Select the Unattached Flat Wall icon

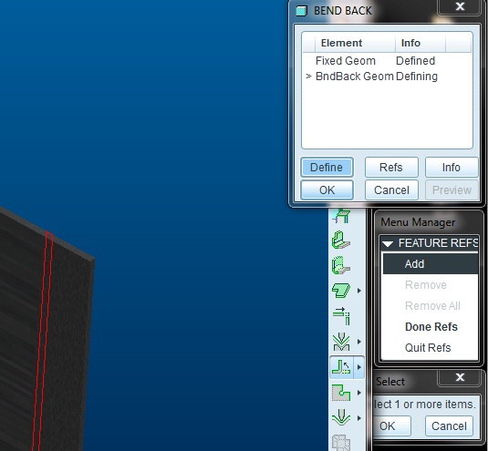click(341, 291)
